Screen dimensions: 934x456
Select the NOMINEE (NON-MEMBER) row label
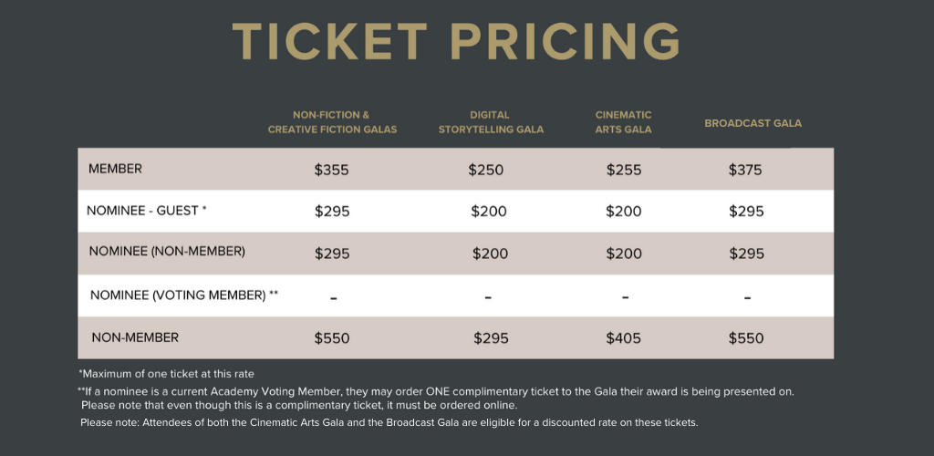click(167, 251)
